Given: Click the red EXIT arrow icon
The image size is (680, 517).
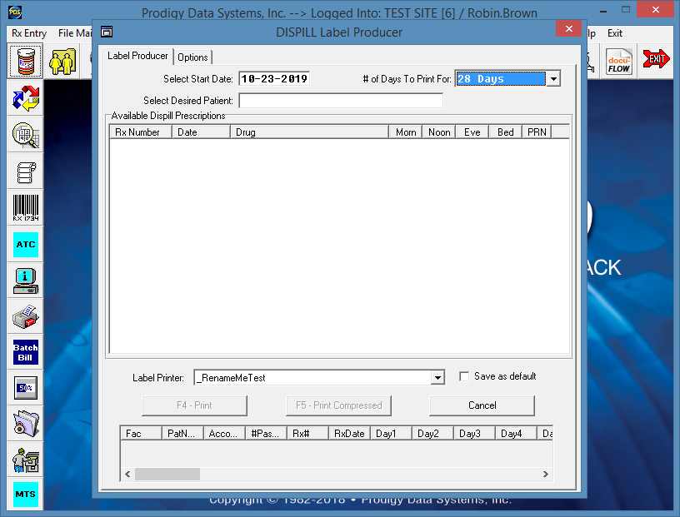Looking at the screenshot, I should click(x=657, y=61).
